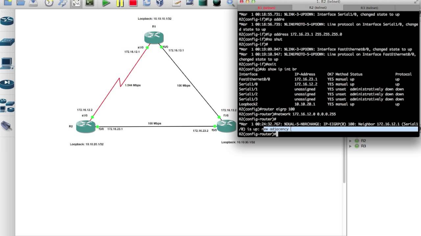Start all devices with green play button
The image size is (421, 236).
tap(106, 3)
